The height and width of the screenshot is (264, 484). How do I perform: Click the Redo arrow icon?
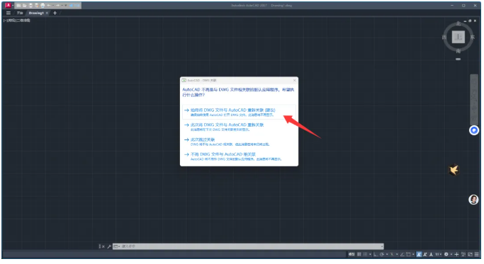tap(57, 5)
